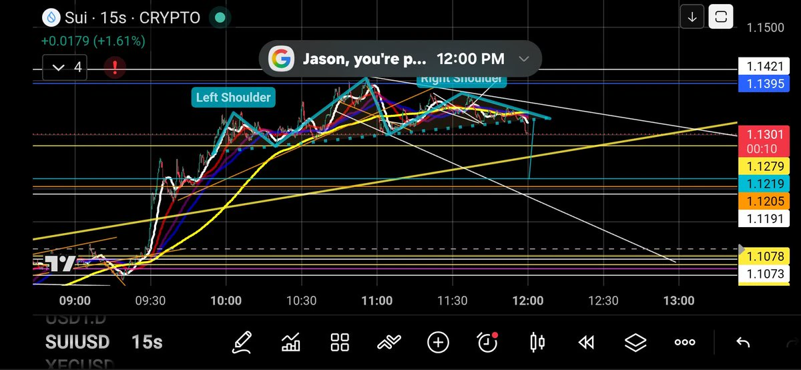This screenshot has width=801, height=370.
Task: Open the compare symbols wavy-lines icon
Action: [x=389, y=343]
